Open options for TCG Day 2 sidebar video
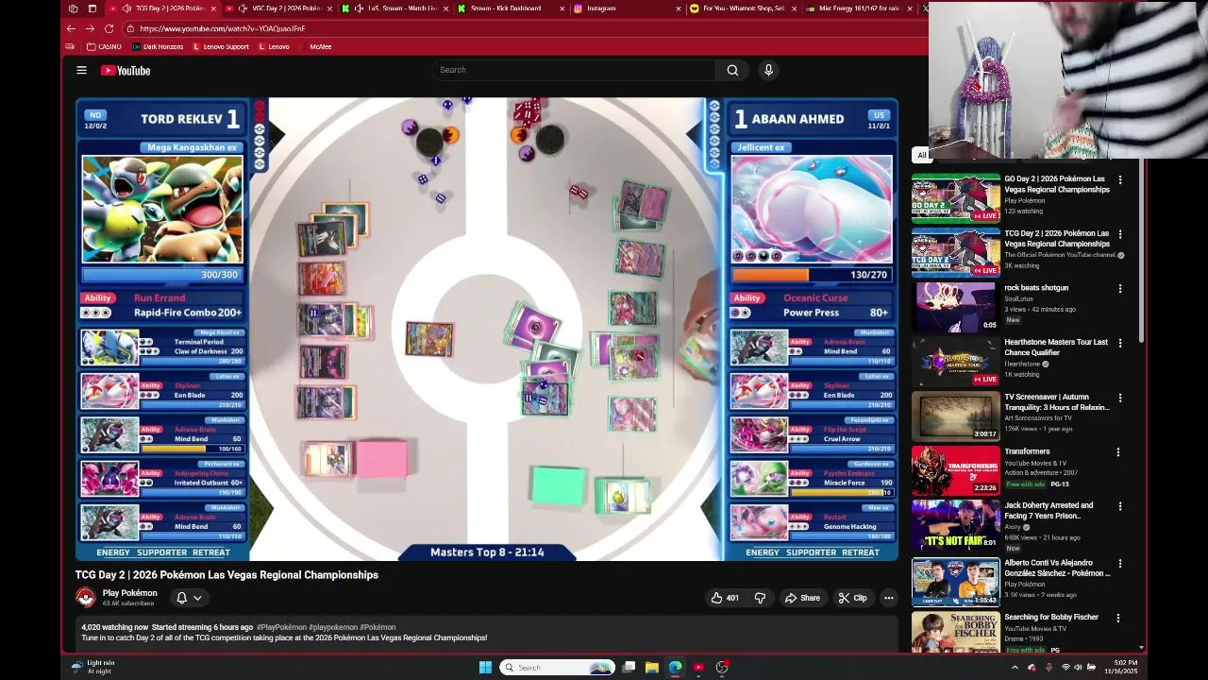1208x680 pixels. [1120, 234]
